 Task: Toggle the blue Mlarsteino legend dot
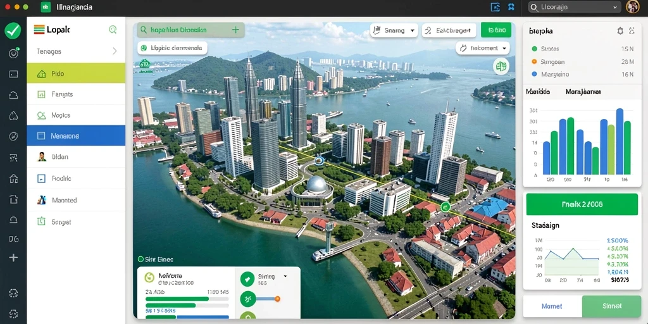click(x=534, y=75)
